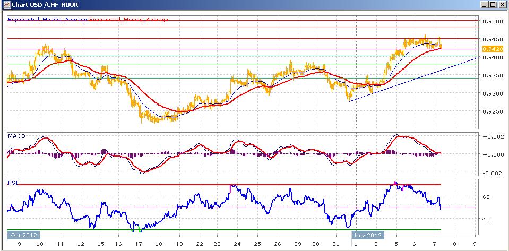This screenshot has width=509, height=251.
Task: Click the 0.9300 price axis label
Action: (493, 93)
